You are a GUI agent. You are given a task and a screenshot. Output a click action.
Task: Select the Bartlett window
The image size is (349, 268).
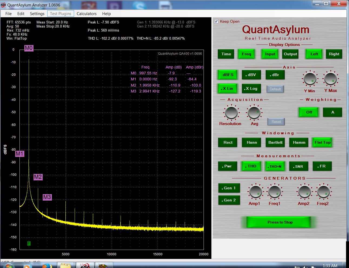point(275,142)
